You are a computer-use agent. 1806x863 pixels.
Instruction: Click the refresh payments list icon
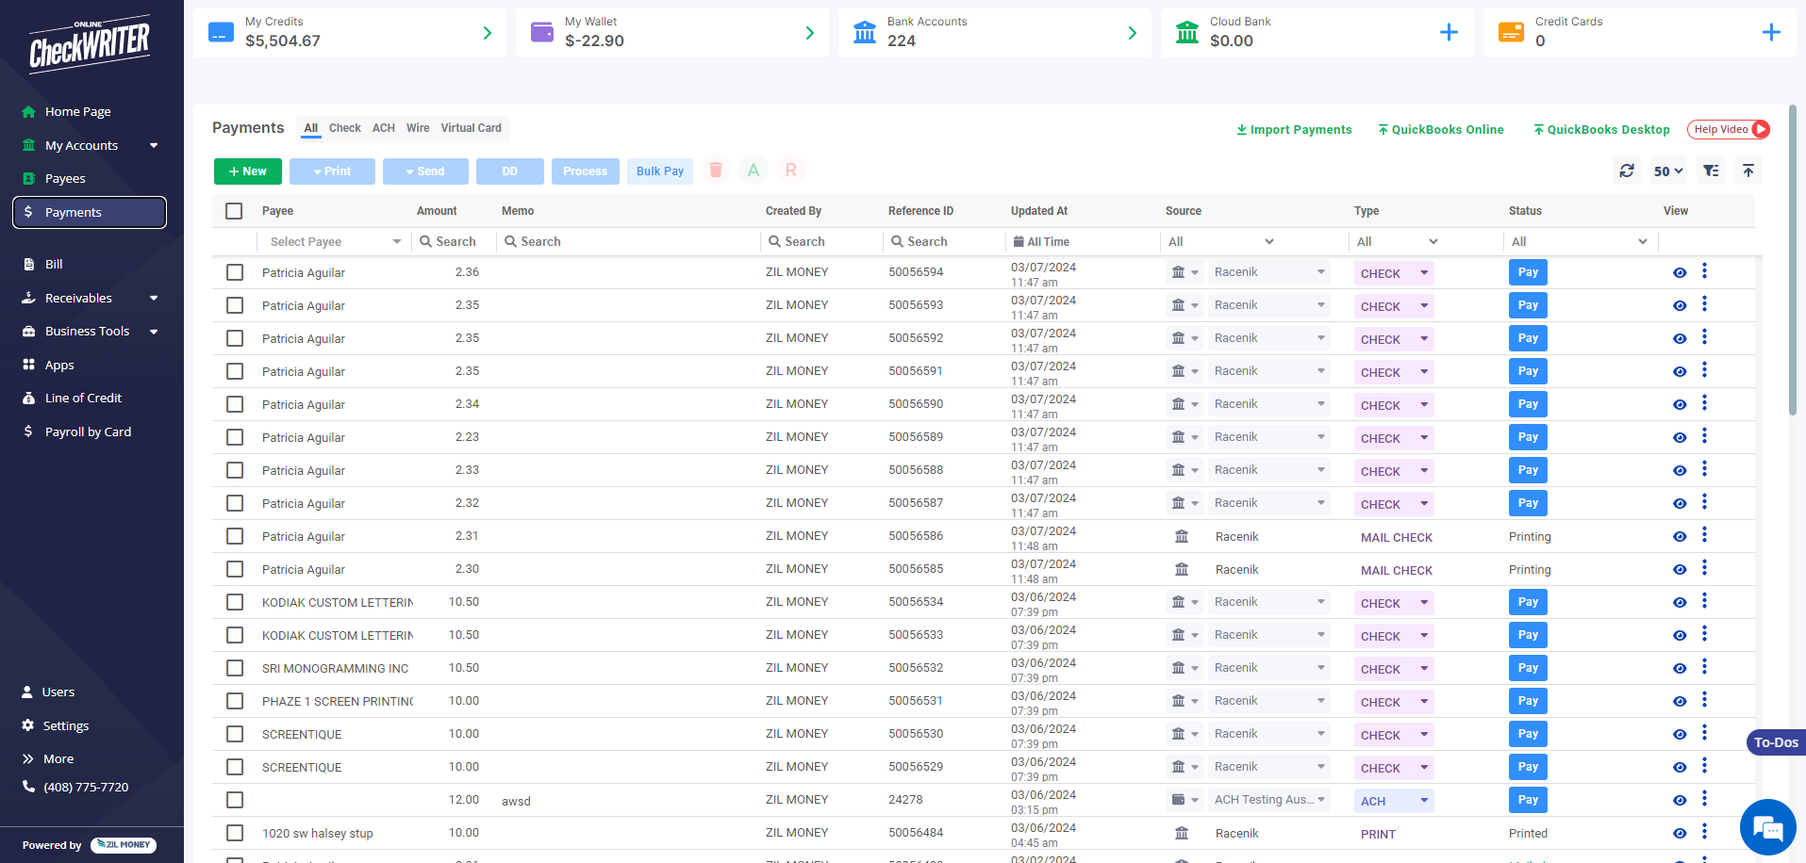click(x=1626, y=171)
